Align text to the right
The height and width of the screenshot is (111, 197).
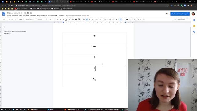(90, 19)
